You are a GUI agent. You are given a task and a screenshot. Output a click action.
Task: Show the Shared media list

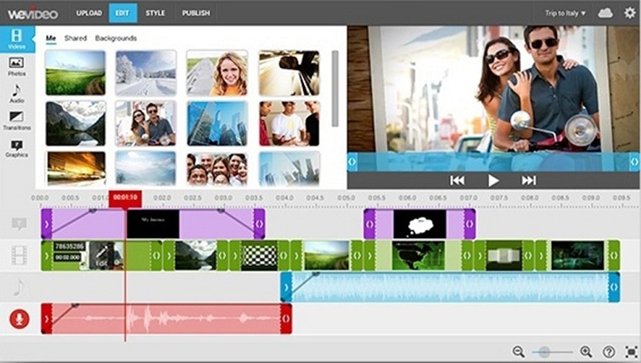click(x=76, y=38)
